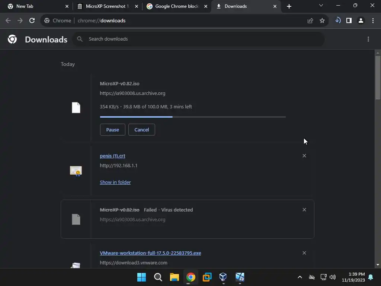The width and height of the screenshot is (381, 286).
Task: Bookmark this page with the star icon
Action: (322, 21)
